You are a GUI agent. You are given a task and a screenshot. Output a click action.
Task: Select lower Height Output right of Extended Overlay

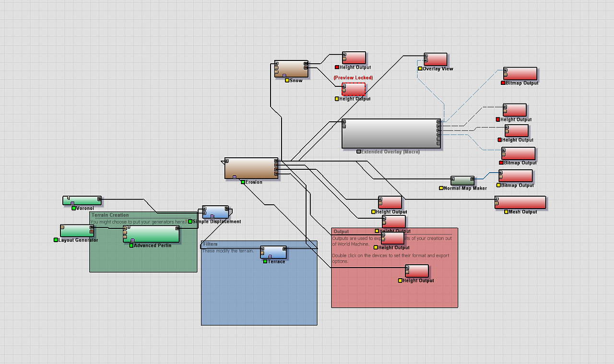[517, 131]
